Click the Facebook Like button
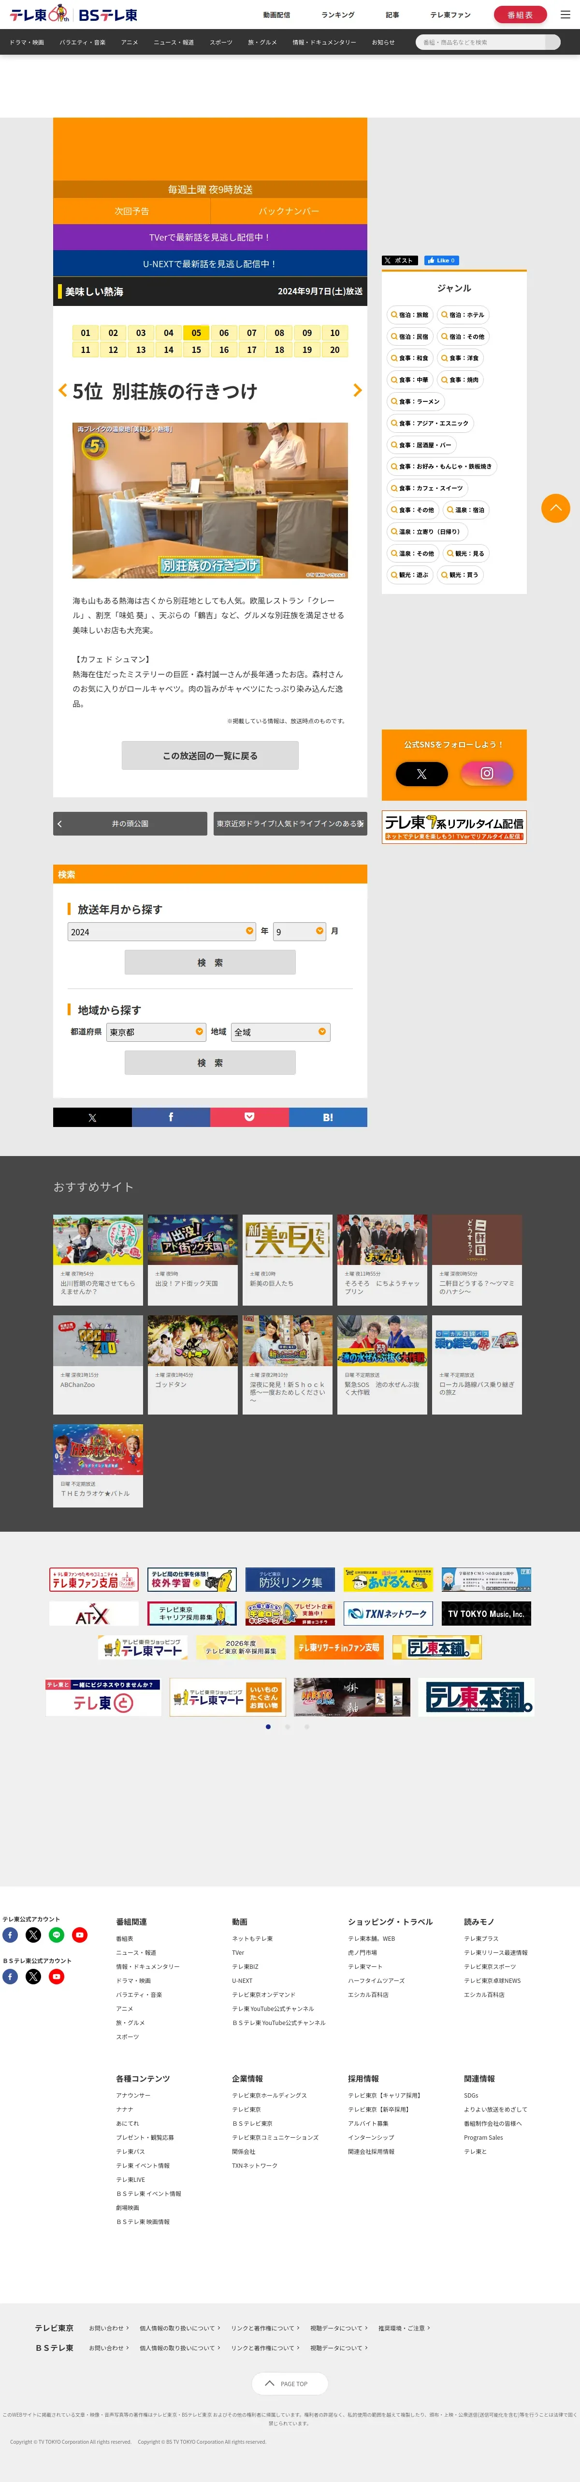 point(441,260)
